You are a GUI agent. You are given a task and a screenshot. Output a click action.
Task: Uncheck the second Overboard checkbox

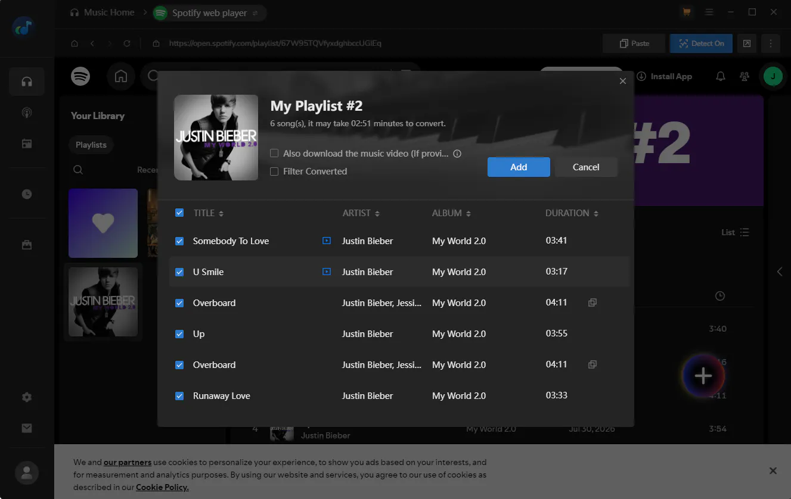179,365
